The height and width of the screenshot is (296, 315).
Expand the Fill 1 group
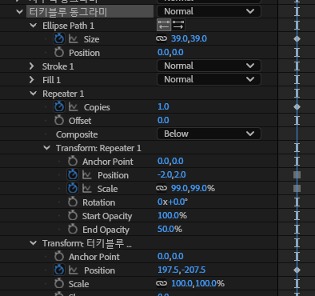32,79
